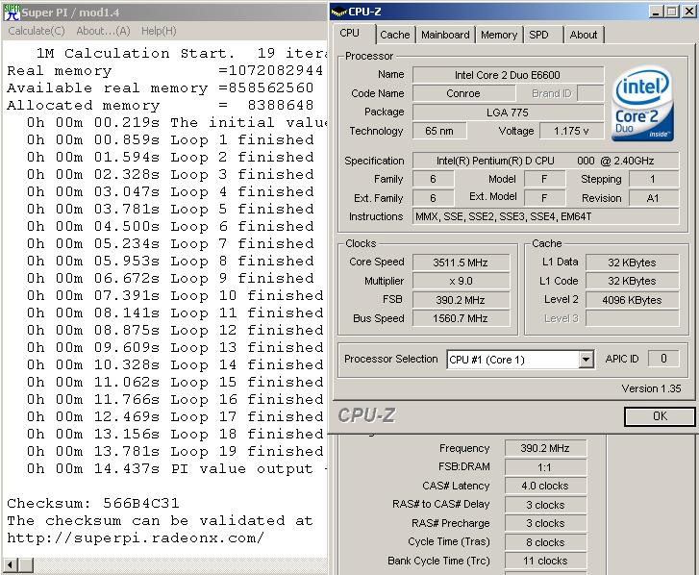
Task: Click the Multiplier value 'x 9.0'
Action: pyautogui.click(x=461, y=282)
